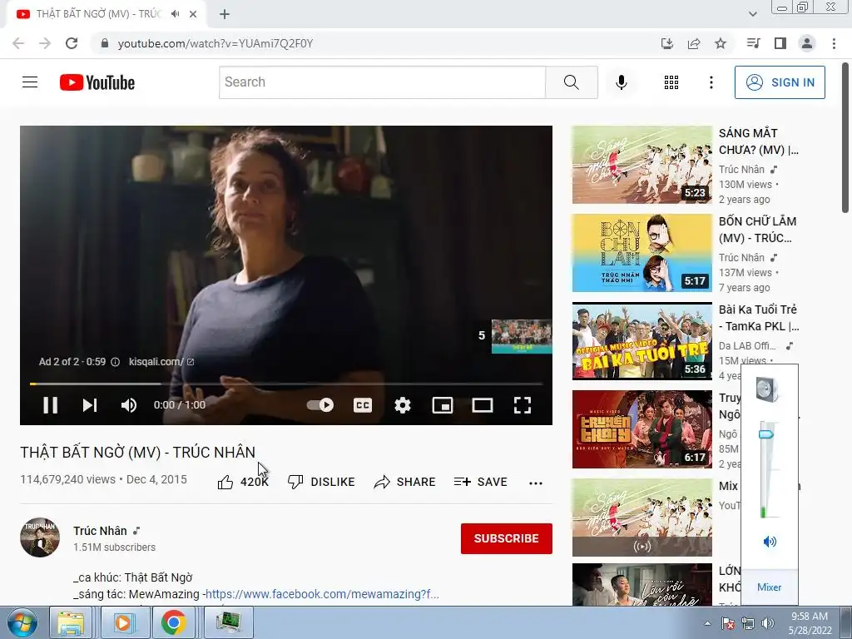Like the video with thumbs-up icon

225,482
